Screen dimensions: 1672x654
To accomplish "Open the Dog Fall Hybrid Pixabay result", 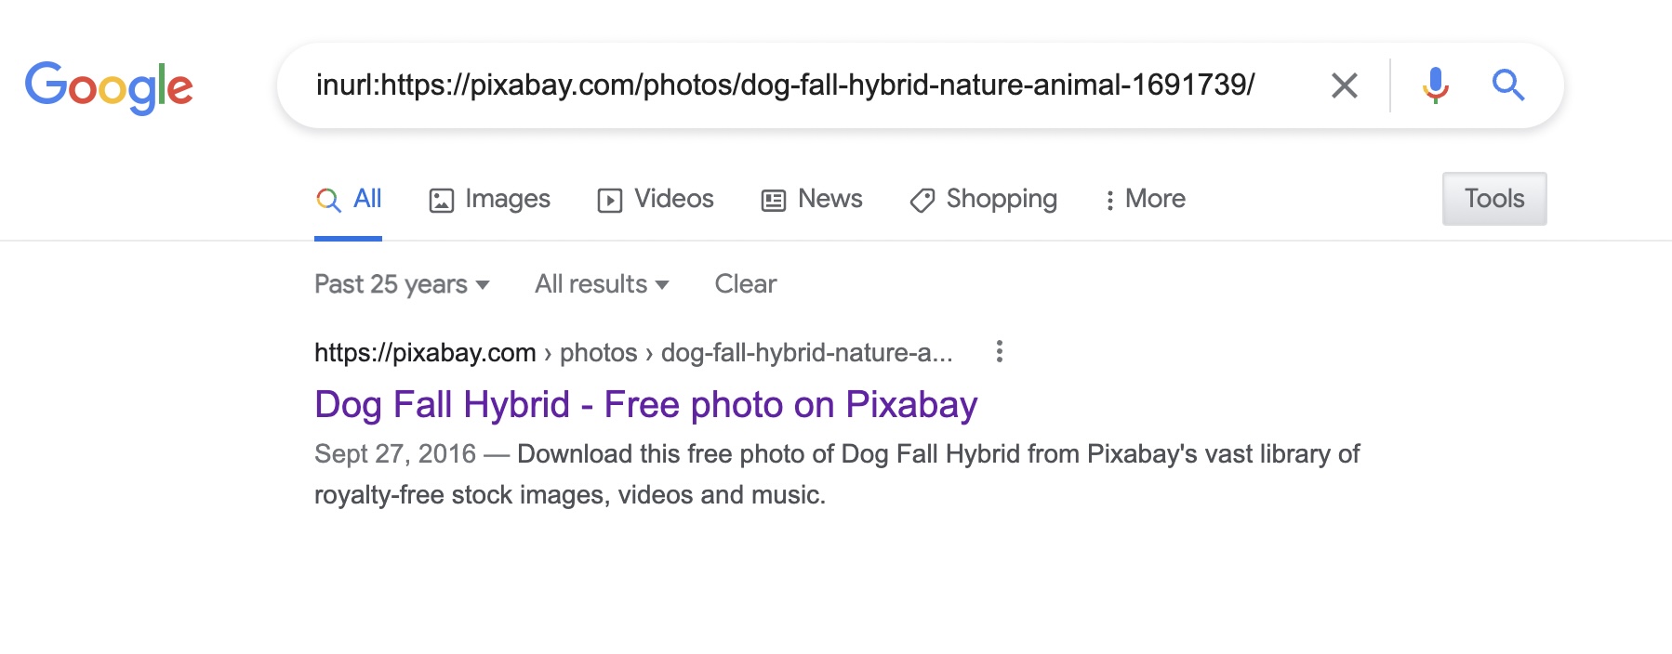I will (645, 405).
